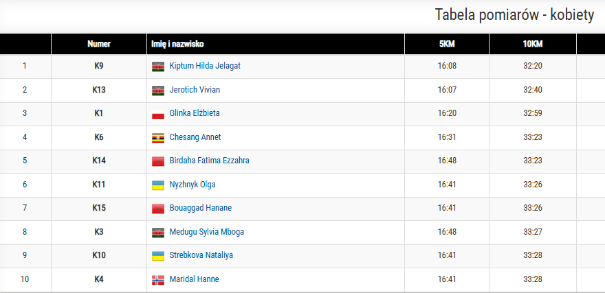Select the Bouaggad Hanane link

pyautogui.click(x=200, y=208)
